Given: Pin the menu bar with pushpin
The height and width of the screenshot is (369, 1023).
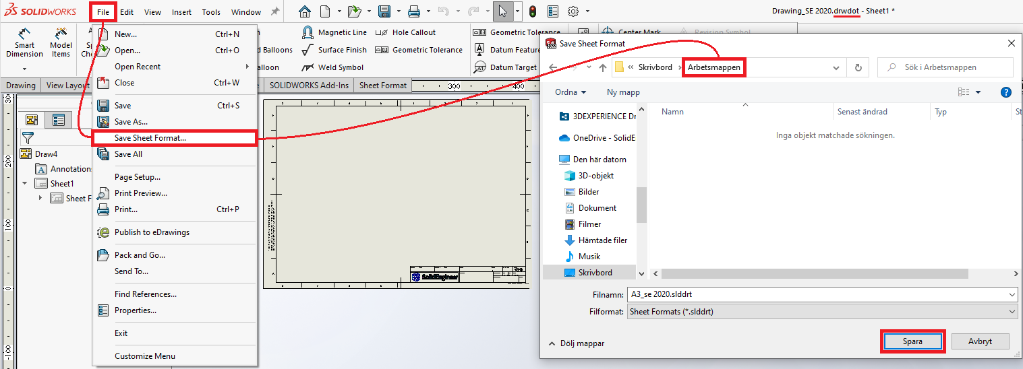Looking at the screenshot, I should [274, 12].
